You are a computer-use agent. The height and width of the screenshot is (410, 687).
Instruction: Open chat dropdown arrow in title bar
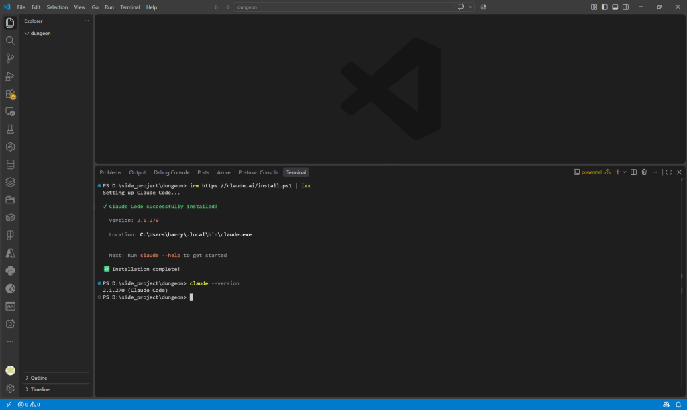click(x=470, y=7)
